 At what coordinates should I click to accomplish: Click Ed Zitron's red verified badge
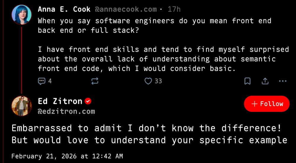pos(88,101)
